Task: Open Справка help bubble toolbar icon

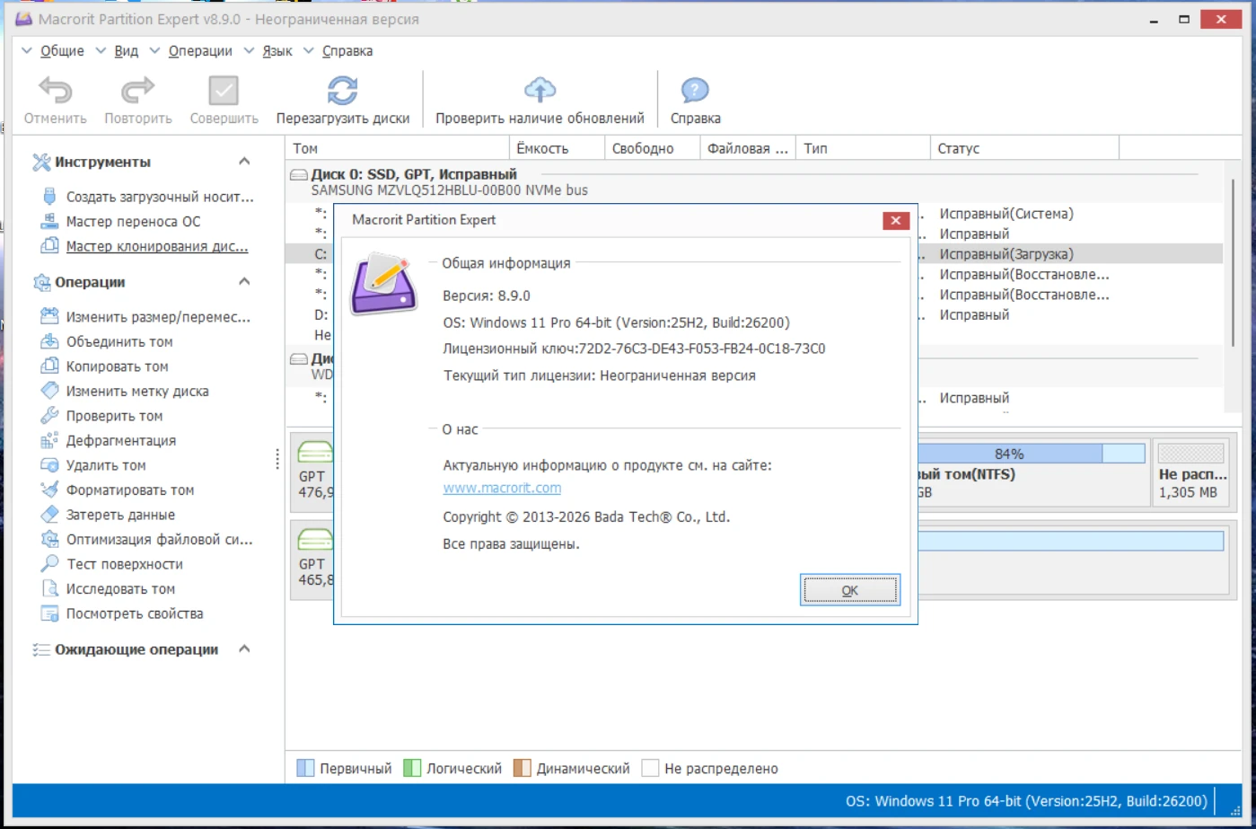Action: pyautogui.click(x=695, y=91)
